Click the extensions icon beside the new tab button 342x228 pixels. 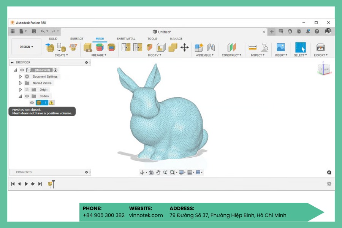point(281,32)
